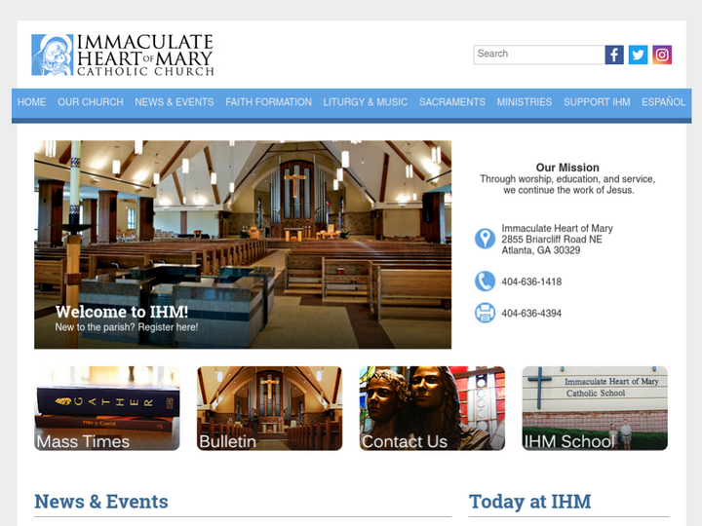Screen dimensions: 702x526
Task: Click the fax printer icon
Action: [485, 313]
